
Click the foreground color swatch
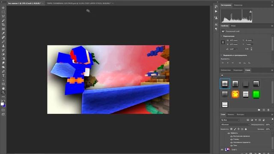point(2,104)
